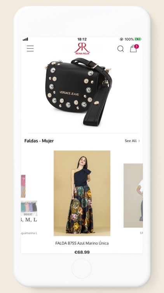The image size is (164, 293).
Task: Tap the signal strength bars
Action: pyautogui.click(x=26, y=39)
